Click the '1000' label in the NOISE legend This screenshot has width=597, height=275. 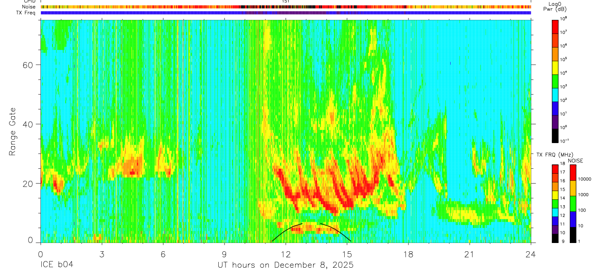point(582,195)
